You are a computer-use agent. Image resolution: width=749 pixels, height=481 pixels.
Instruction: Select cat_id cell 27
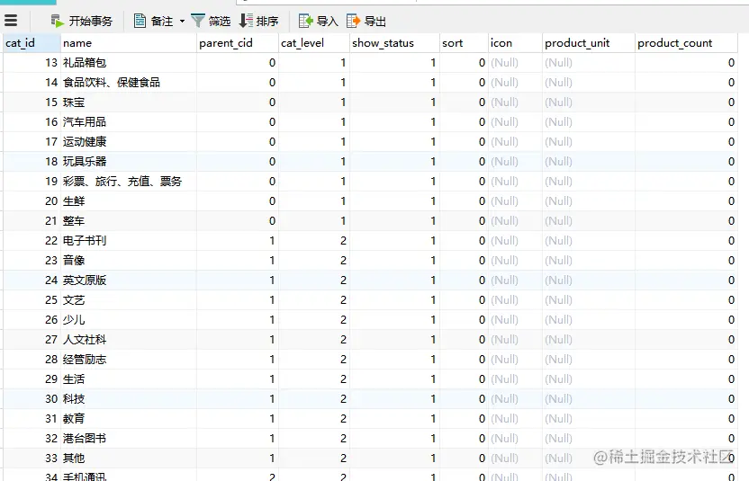pos(32,340)
